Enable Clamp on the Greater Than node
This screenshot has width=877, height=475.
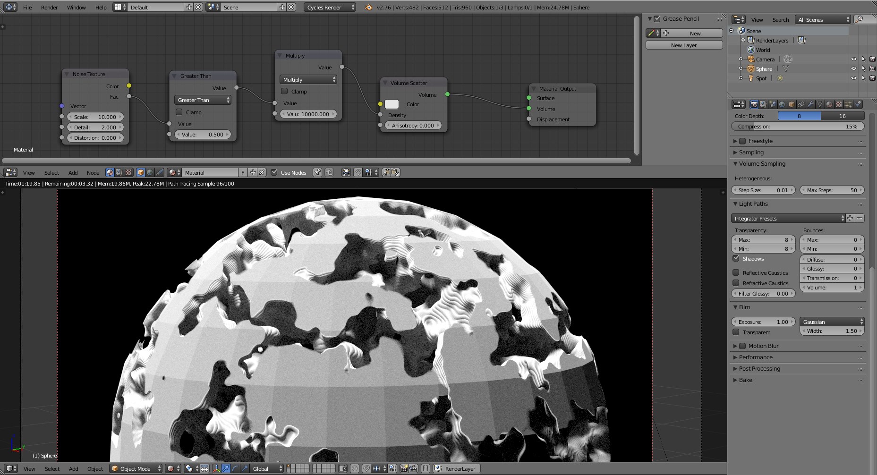tap(179, 112)
